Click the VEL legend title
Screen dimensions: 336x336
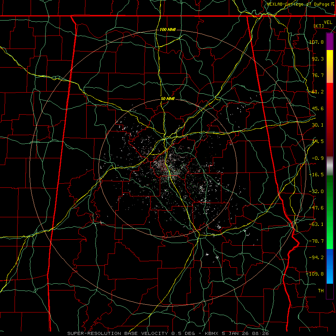(x=328, y=22)
